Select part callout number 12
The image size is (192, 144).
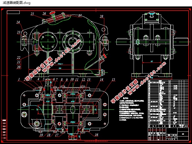click(x=83, y=80)
